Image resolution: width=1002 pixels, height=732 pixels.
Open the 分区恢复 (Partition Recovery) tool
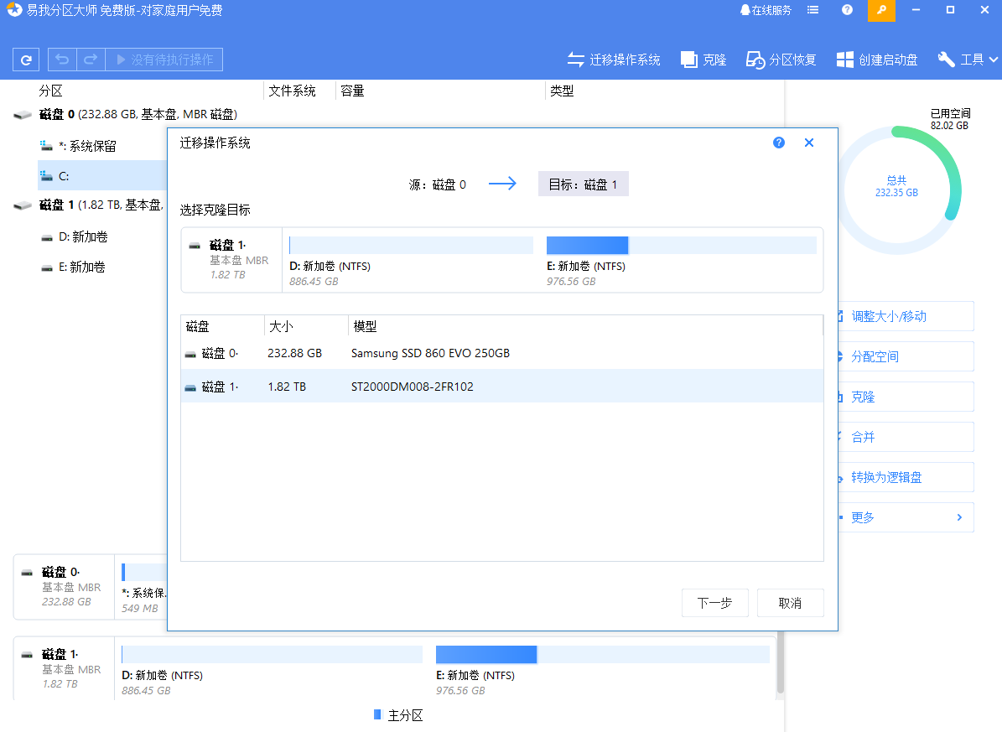[781, 60]
